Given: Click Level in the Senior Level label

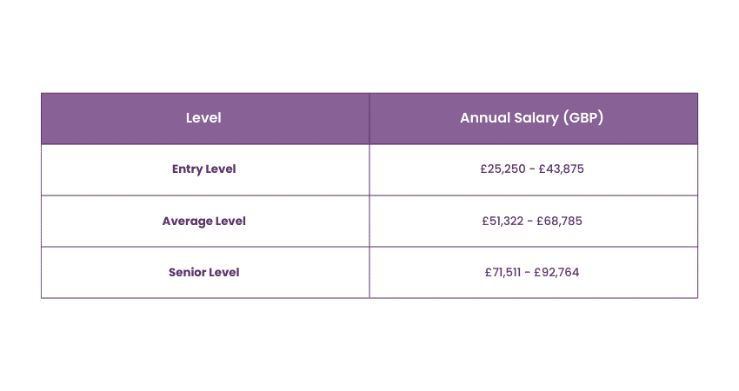Looking at the screenshot, I should [223, 272].
